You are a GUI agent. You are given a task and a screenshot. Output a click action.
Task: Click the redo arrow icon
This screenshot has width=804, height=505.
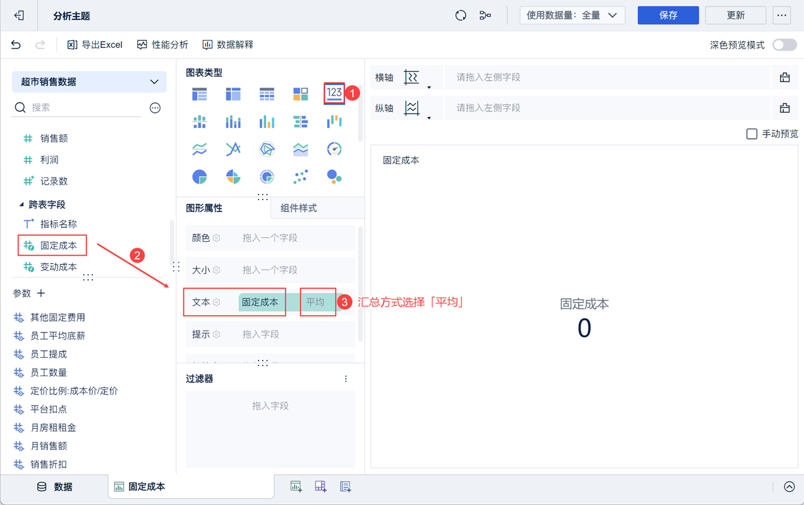(x=40, y=45)
